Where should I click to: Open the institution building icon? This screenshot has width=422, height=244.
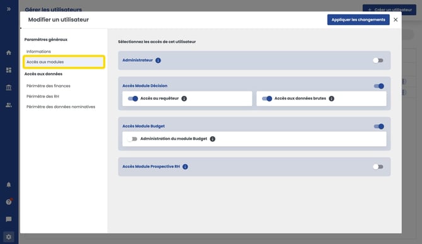9,87
